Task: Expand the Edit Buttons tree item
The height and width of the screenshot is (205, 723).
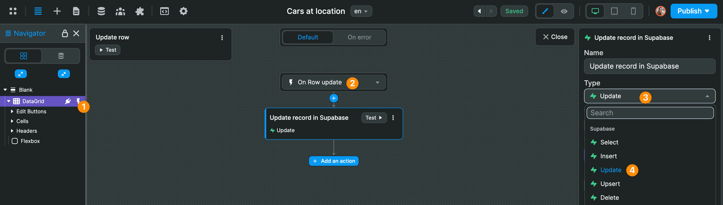Action: 12,112
